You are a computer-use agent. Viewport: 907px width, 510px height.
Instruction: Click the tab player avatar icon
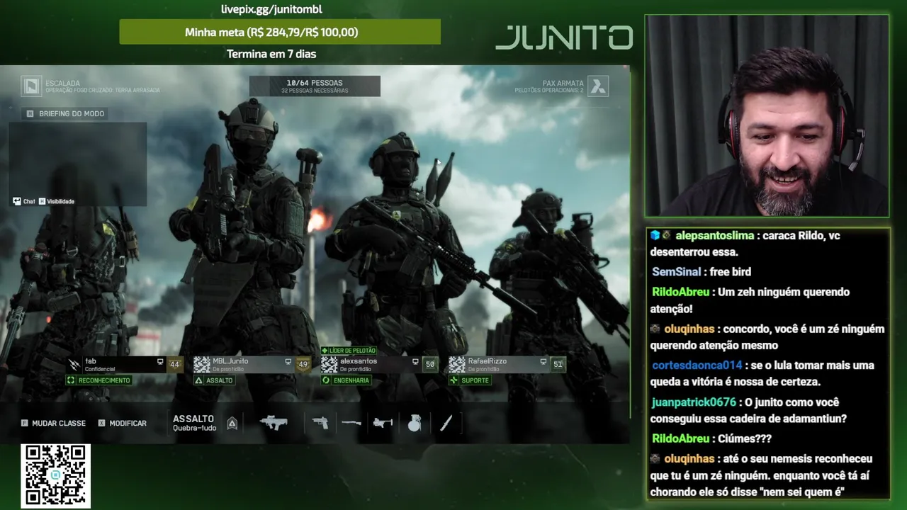tap(74, 364)
